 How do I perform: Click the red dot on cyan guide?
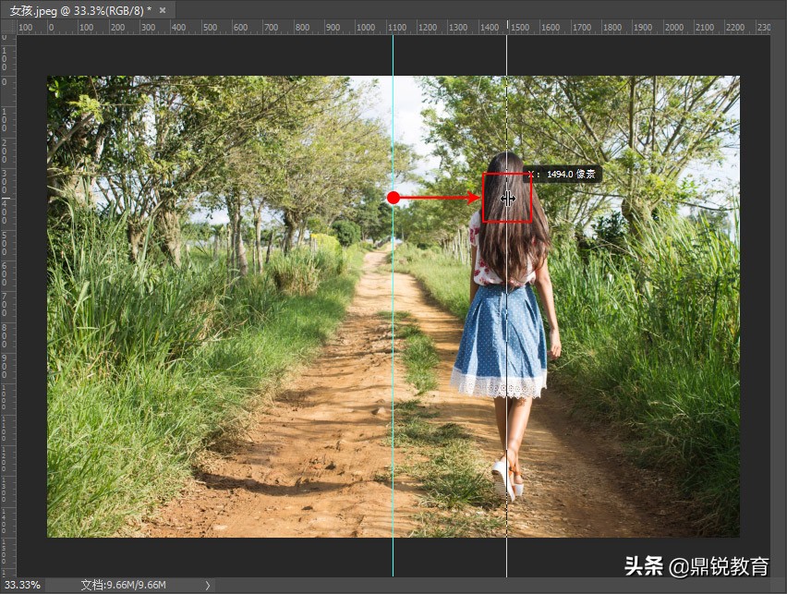click(x=393, y=198)
